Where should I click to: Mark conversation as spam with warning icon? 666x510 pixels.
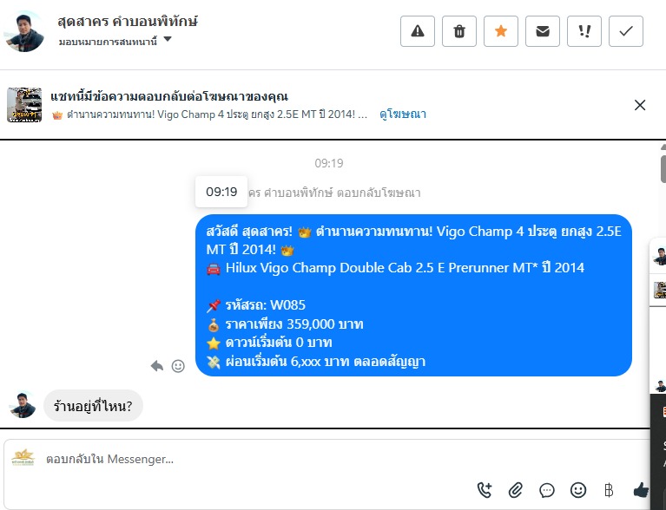(418, 31)
